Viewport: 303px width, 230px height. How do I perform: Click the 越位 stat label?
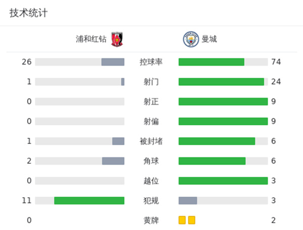[x=151, y=180]
